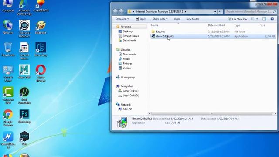The width and height of the screenshot is (279, 157).
Task: Launch IObit Uninstaller desktop shortcut
Action: coord(24,96)
